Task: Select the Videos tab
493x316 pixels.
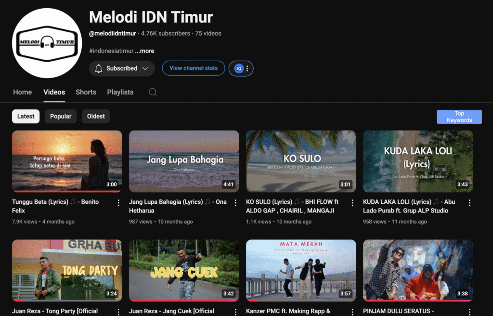Action: pos(54,92)
